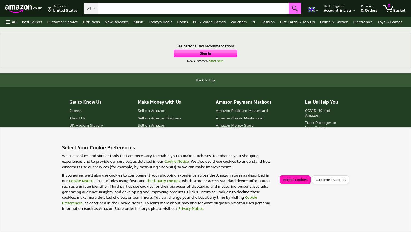Open PC & Video Games

(209, 22)
